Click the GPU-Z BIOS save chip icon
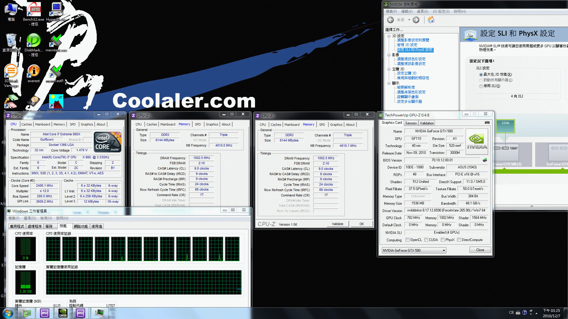 click(x=485, y=160)
